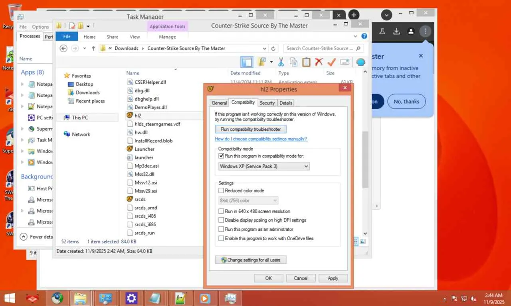Open the Manage tab under Application Tools

tap(167, 37)
